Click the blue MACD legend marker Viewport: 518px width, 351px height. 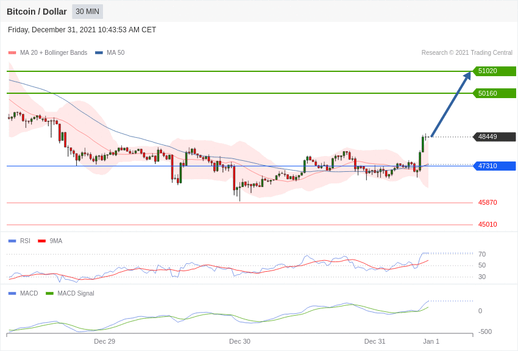(12, 294)
